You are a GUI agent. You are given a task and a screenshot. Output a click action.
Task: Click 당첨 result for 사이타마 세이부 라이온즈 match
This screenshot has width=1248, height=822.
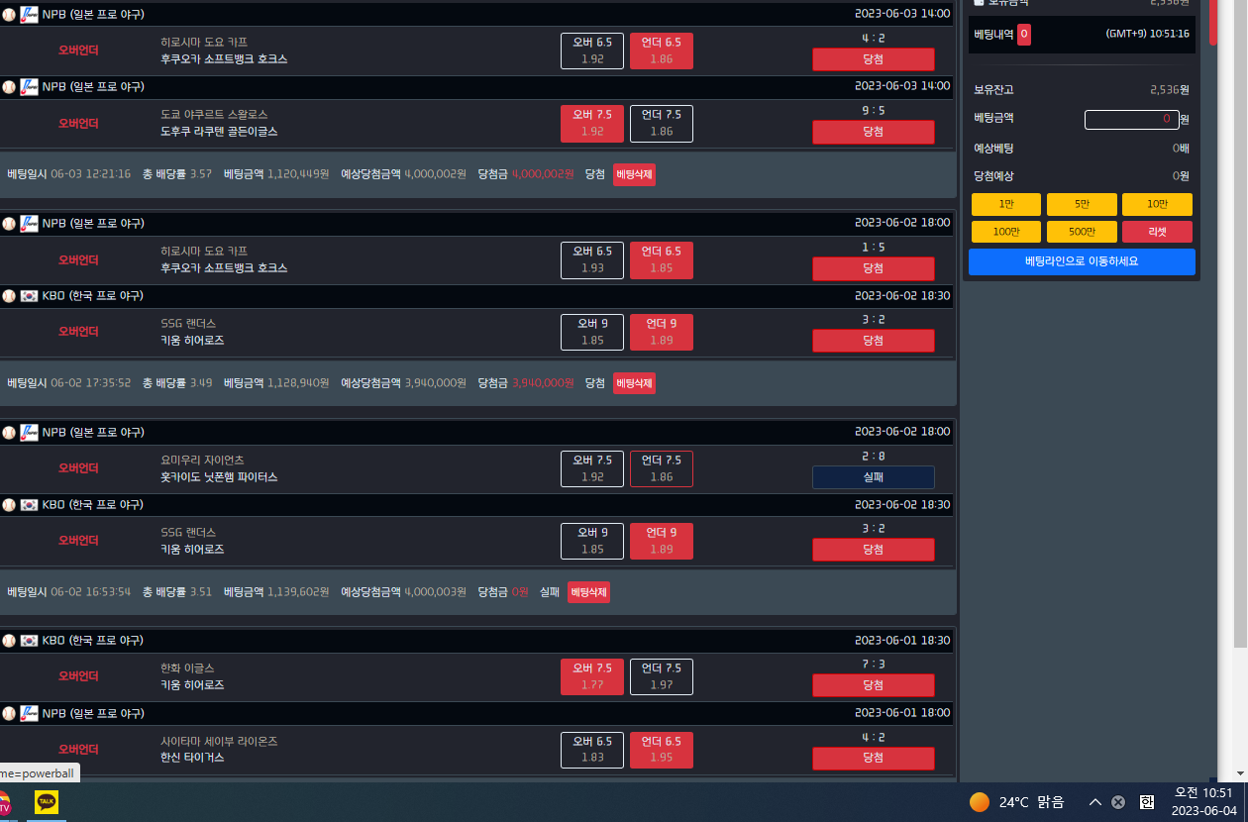click(873, 758)
